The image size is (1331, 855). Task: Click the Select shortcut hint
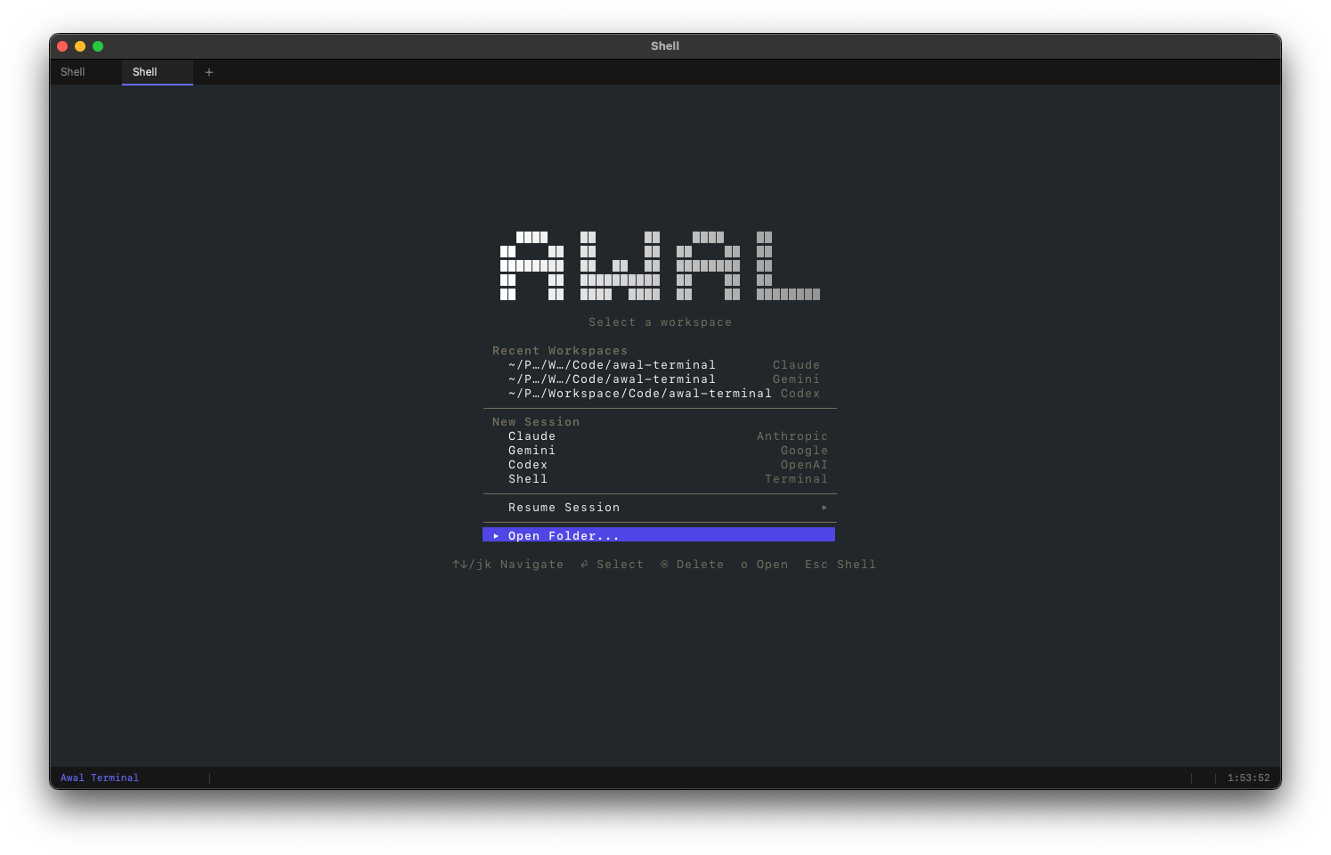point(612,565)
